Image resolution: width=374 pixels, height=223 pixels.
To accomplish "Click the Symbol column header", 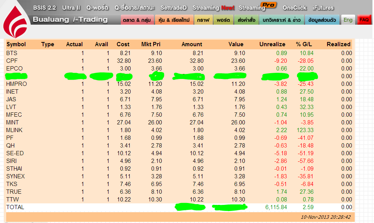I will point(16,44).
